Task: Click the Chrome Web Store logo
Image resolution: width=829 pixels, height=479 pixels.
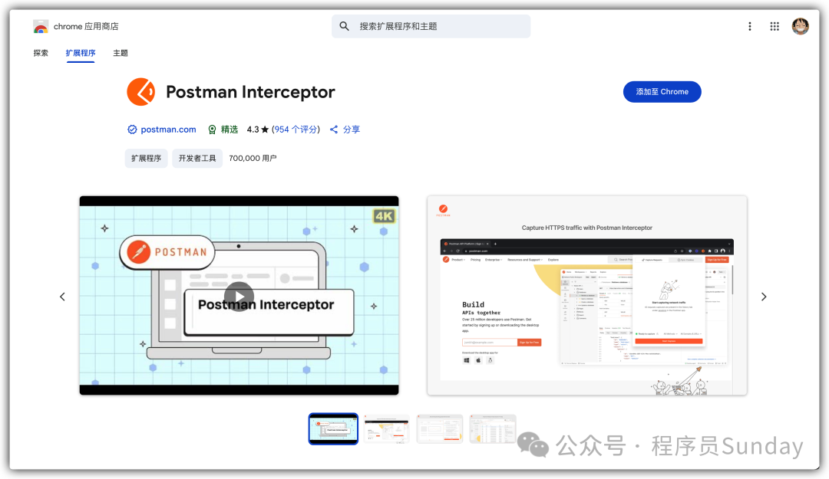Action: point(41,27)
